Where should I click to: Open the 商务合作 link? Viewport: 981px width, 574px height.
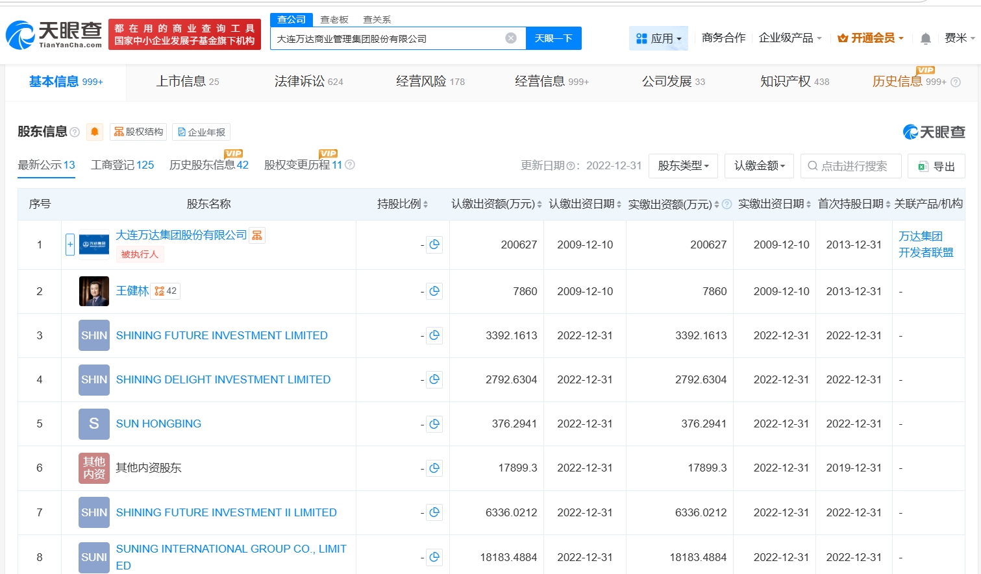(x=723, y=38)
